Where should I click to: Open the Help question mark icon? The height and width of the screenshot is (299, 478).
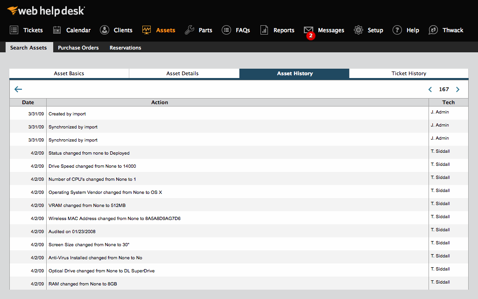point(397,30)
